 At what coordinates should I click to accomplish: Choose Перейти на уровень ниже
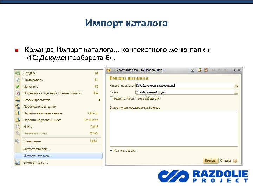tap(59, 120)
